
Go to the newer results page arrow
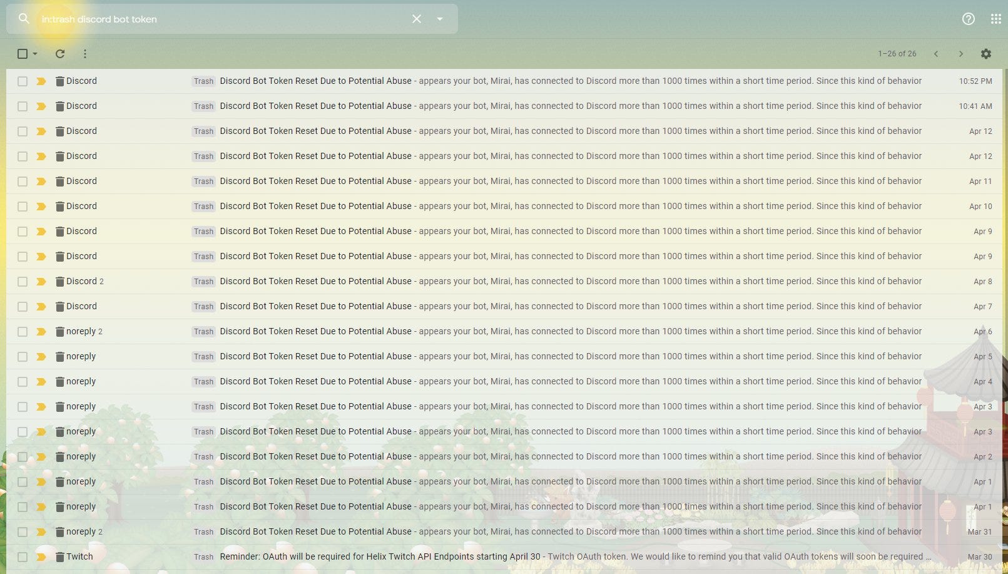936,54
